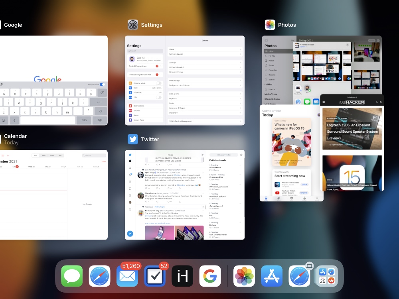Image resolution: width=399 pixels, height=299 pixels.
Task: Toggle Airplane Mode switch in Settings
Action: (x=158, y=83)
